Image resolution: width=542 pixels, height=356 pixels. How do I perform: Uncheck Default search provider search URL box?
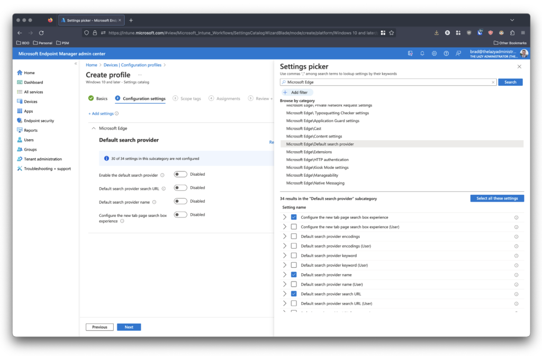294,294
